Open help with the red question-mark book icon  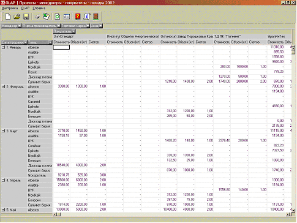(78, 17)
